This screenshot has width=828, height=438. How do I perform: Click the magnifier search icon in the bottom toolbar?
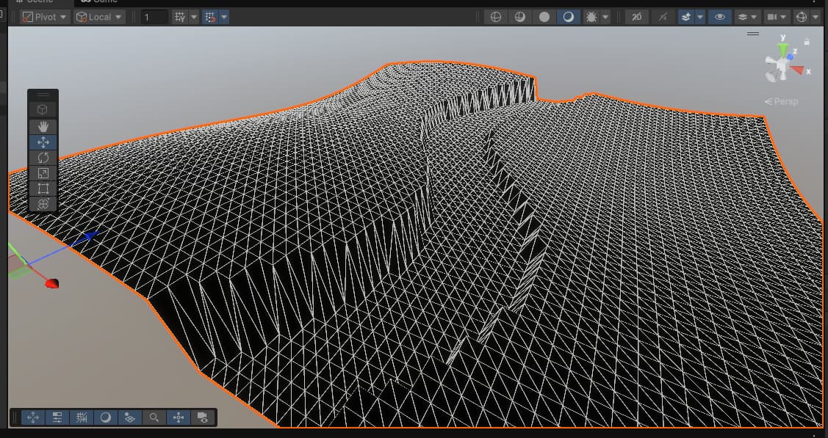153,417
